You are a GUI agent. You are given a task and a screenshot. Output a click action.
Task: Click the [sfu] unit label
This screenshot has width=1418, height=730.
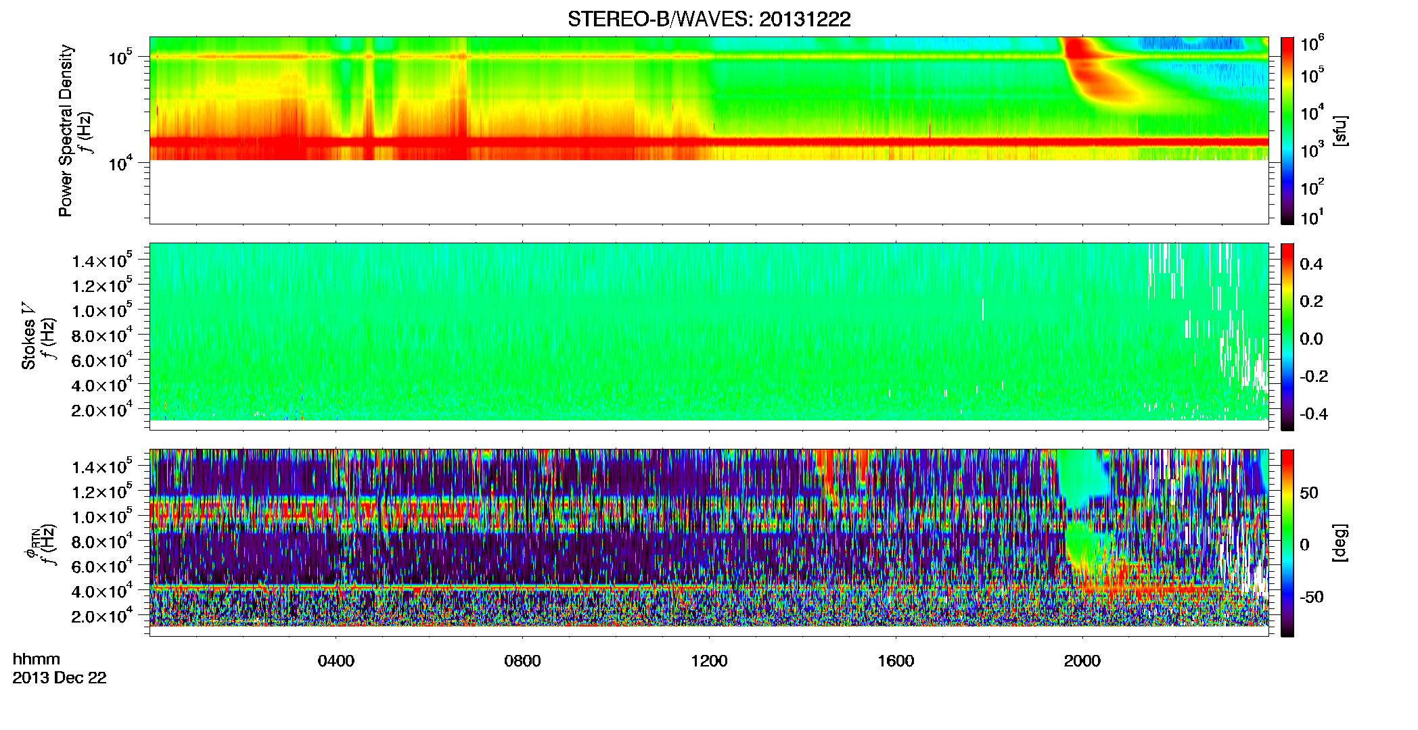[x=1340, y=130]
